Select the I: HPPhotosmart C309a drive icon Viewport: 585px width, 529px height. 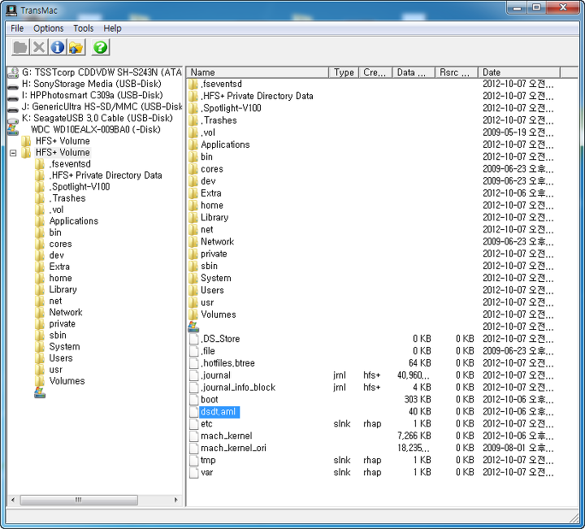click(x=13, y=98)
